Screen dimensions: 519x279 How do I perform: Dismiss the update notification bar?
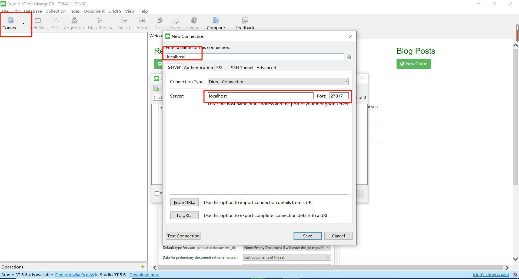pyautogui.click(x=515, y=275)
